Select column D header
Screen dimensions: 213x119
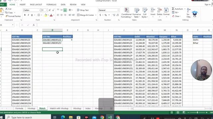52,30
